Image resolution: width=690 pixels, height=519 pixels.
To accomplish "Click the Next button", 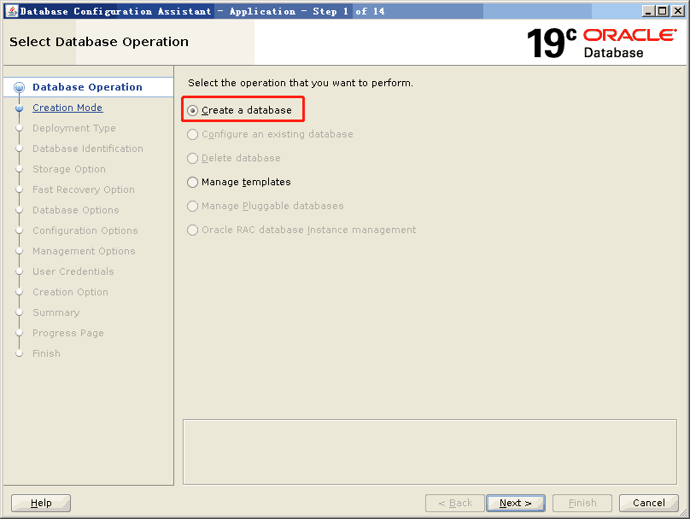I will 515,503.
